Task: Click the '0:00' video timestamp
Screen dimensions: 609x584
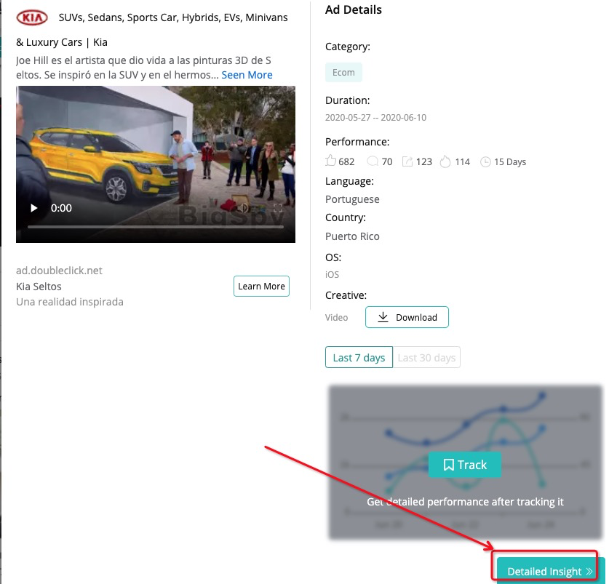Action: [61, 208]
